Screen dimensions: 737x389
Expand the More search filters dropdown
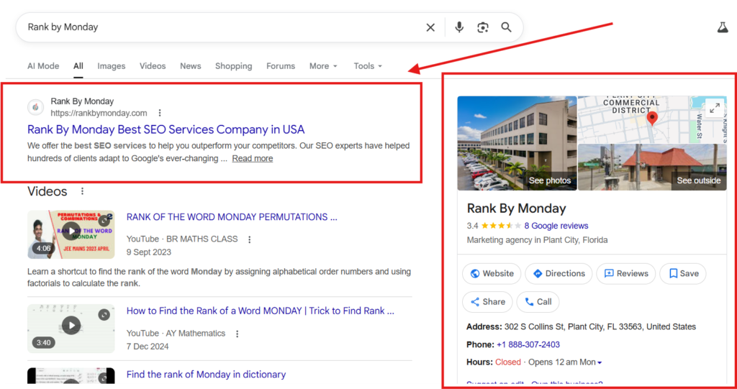(323, 66)
